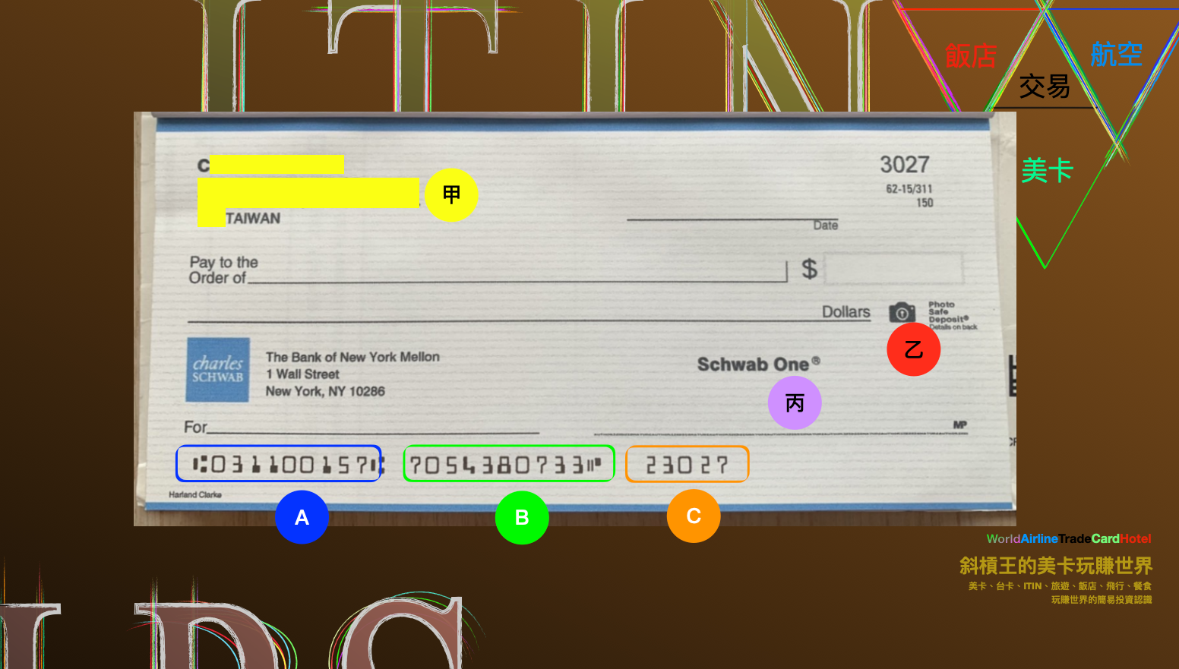Click the red 飯店 label
1179x669 pixels.
(x=971, y=56)
